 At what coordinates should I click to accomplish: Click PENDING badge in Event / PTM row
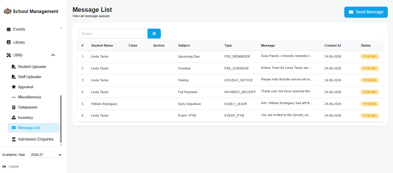click(370, 116)
